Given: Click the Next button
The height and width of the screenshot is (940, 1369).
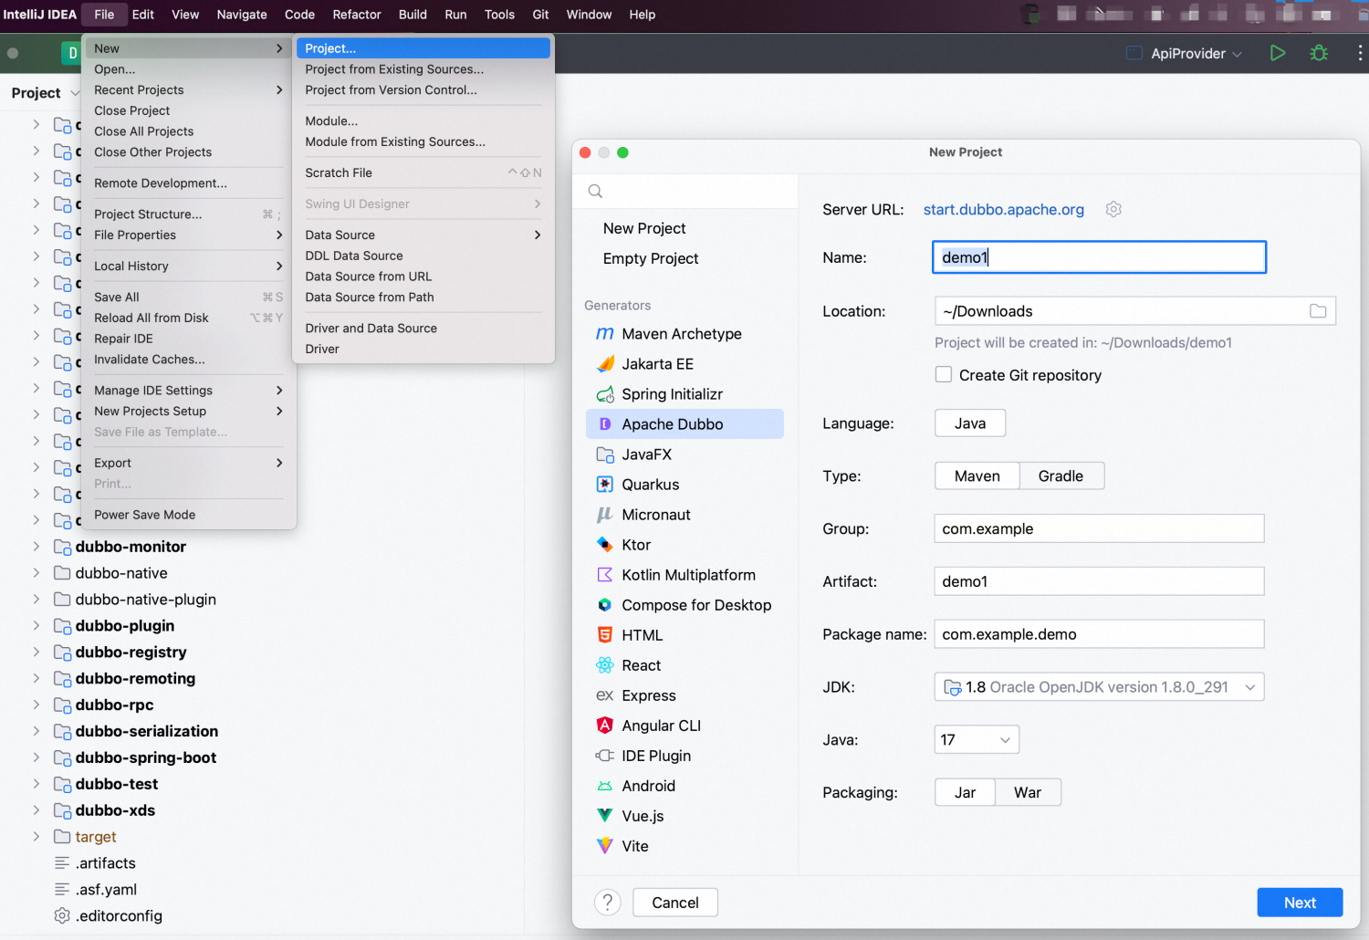Looking at the screenshot, I should coord(1299,903).
